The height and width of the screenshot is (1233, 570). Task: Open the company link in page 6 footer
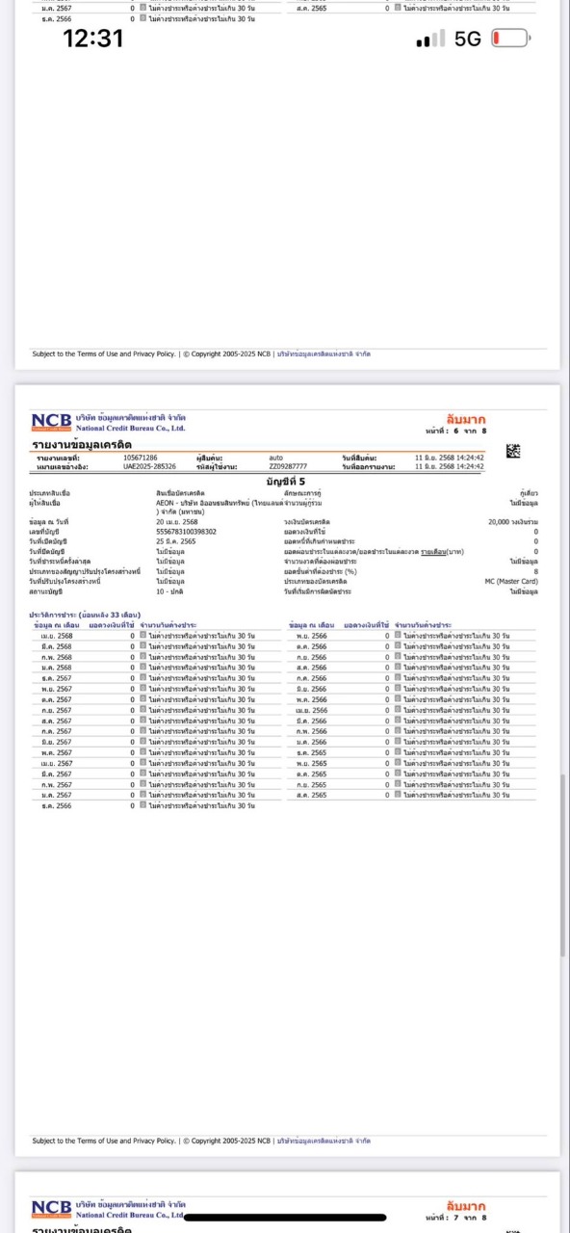point(324,1141)
